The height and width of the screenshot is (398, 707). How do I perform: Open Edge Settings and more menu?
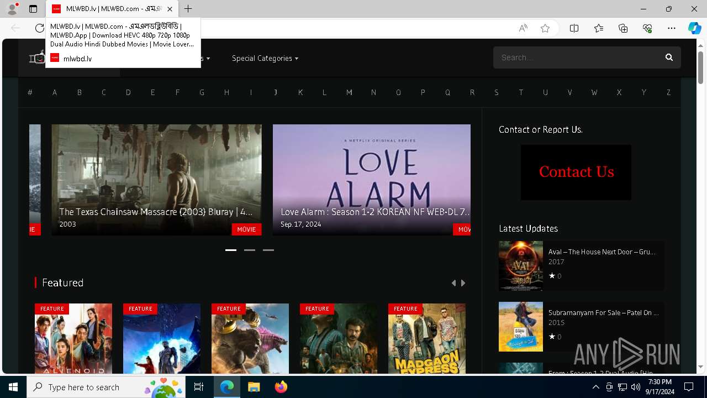point(672,28)
